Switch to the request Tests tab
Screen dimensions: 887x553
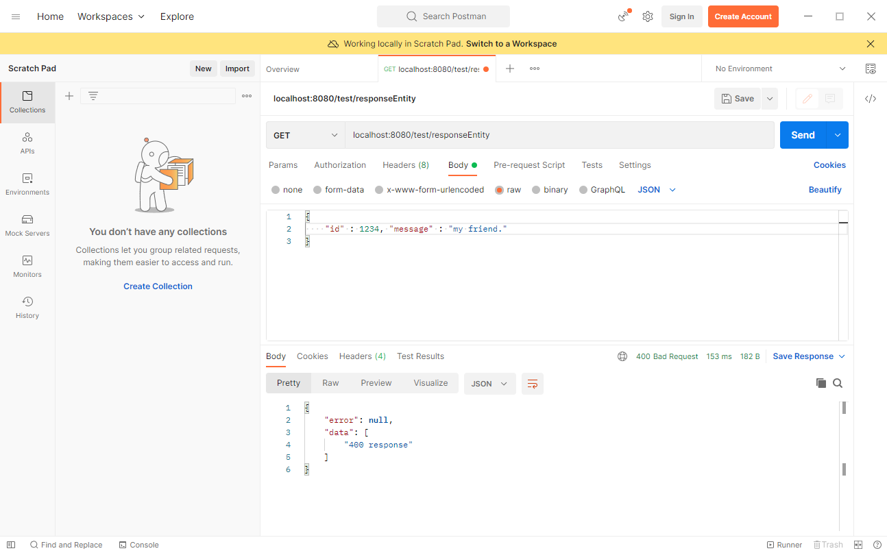coord(592,165)
